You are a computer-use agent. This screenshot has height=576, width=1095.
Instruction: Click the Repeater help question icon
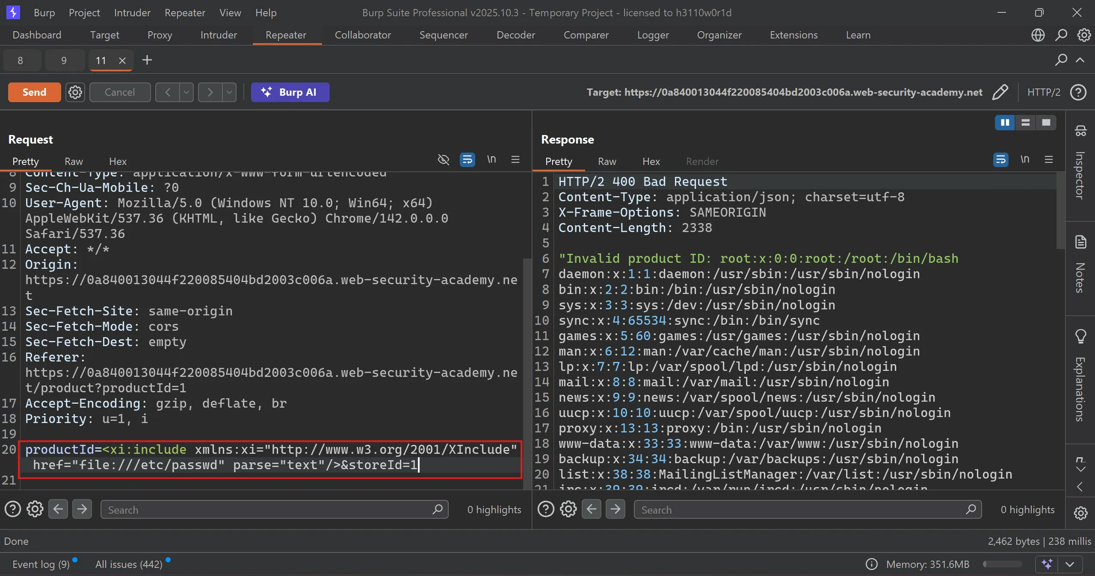(x=1078, y=92)
